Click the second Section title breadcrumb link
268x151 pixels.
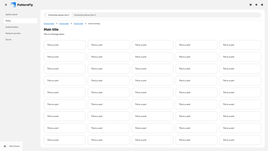click(x=78, y=24)
